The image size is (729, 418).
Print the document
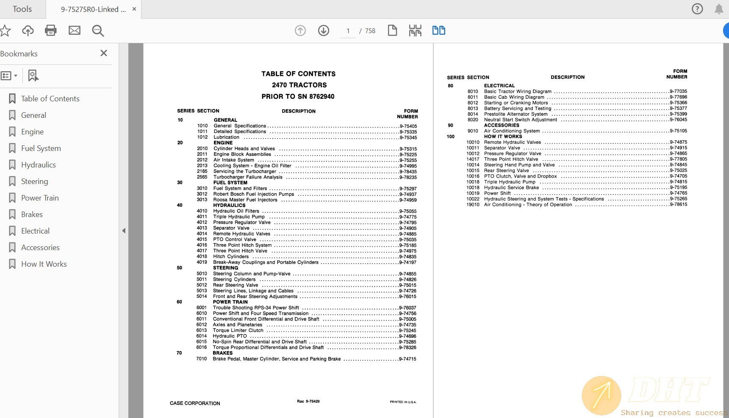(51, 31)
